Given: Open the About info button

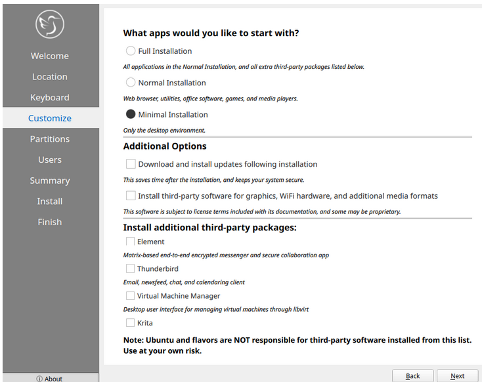Looking at the screenshot, I should [x=50, y=378].
